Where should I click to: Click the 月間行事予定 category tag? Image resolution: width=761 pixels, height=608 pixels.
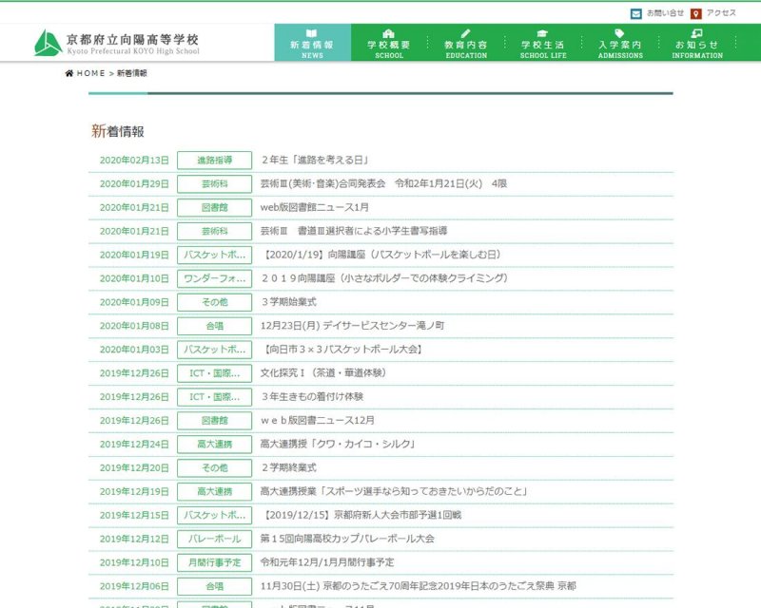tap(214, 562)
